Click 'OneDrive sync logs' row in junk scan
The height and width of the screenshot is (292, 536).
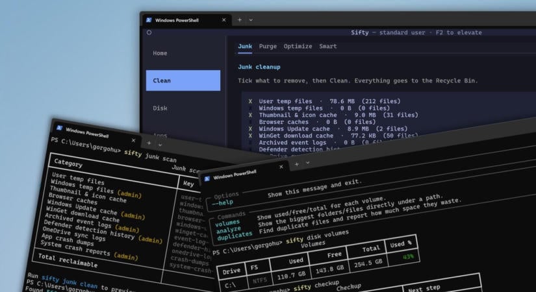[74, 234]
